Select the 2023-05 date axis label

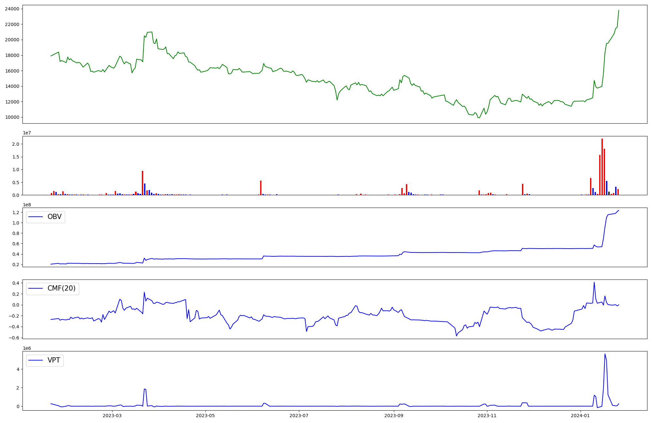coord(205,416)
